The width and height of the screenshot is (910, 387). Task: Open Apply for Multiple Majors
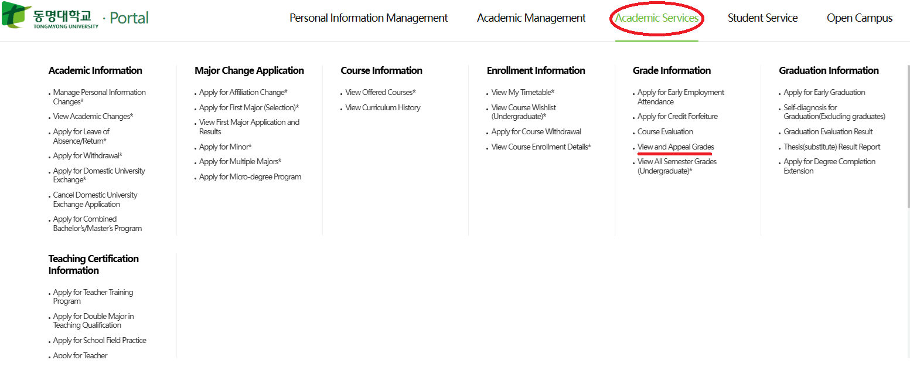[240, 162]
